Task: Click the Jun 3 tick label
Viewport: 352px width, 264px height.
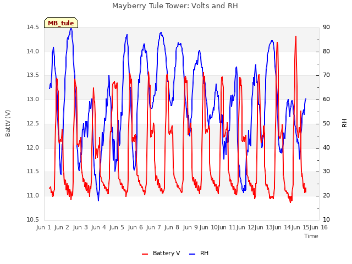Action: click(x=80, y=227)
